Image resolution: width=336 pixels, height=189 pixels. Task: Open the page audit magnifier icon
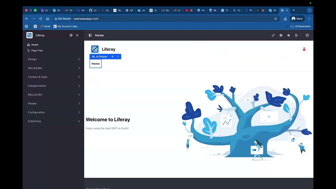[296, 35]
